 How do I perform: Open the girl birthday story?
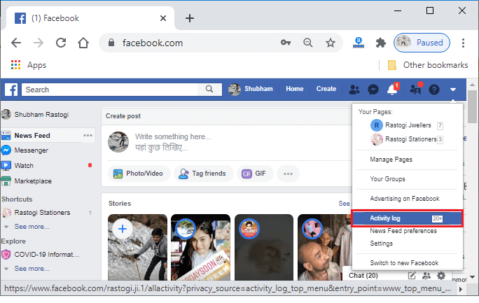pos(200,247)
